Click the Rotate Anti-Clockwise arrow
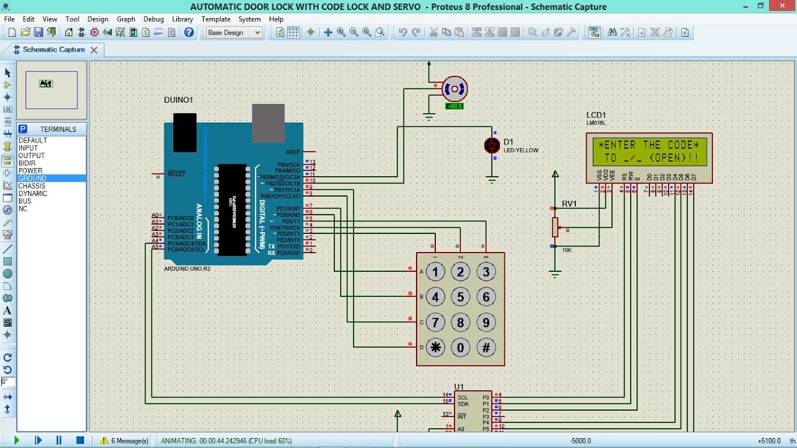This screenshot has width=797, height=448. tap(7, 370)
